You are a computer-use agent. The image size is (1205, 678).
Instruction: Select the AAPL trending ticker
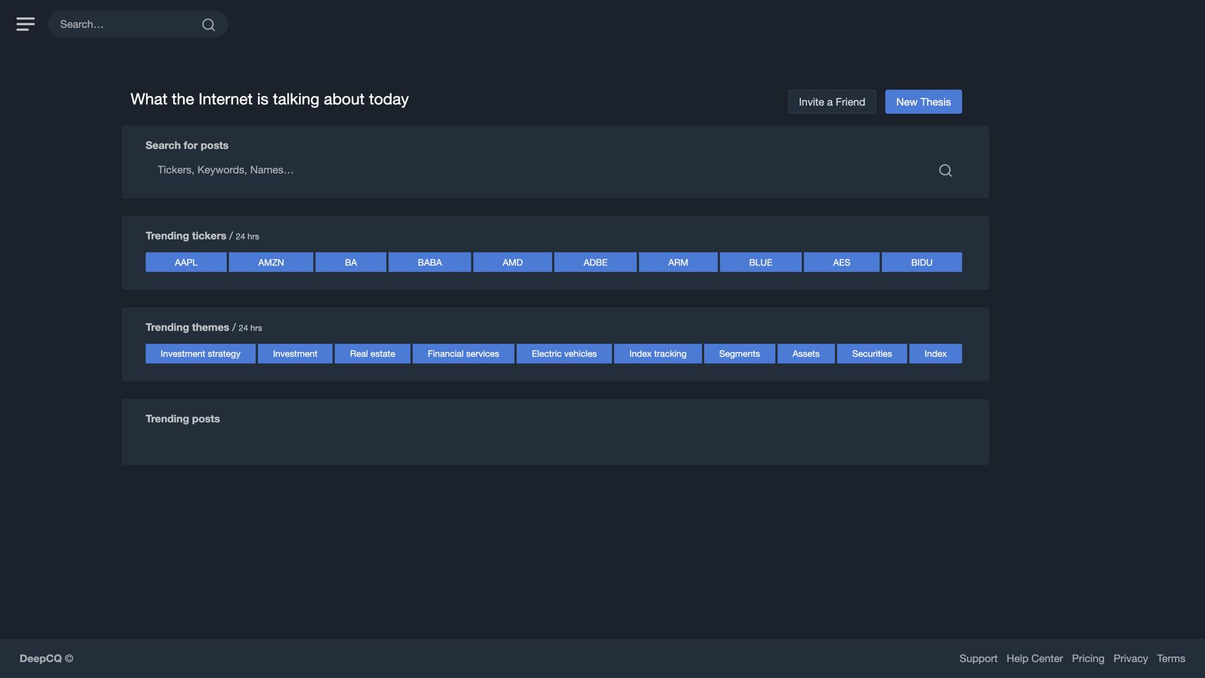[x=186, y=262]
